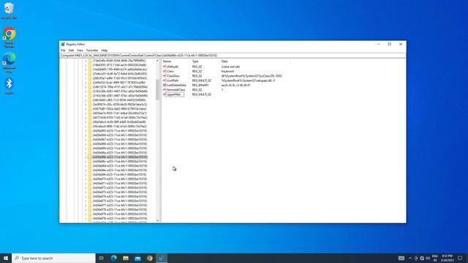Select the {4d36e973-e325-11ce-bfc1-08002be10318} key

119,192
